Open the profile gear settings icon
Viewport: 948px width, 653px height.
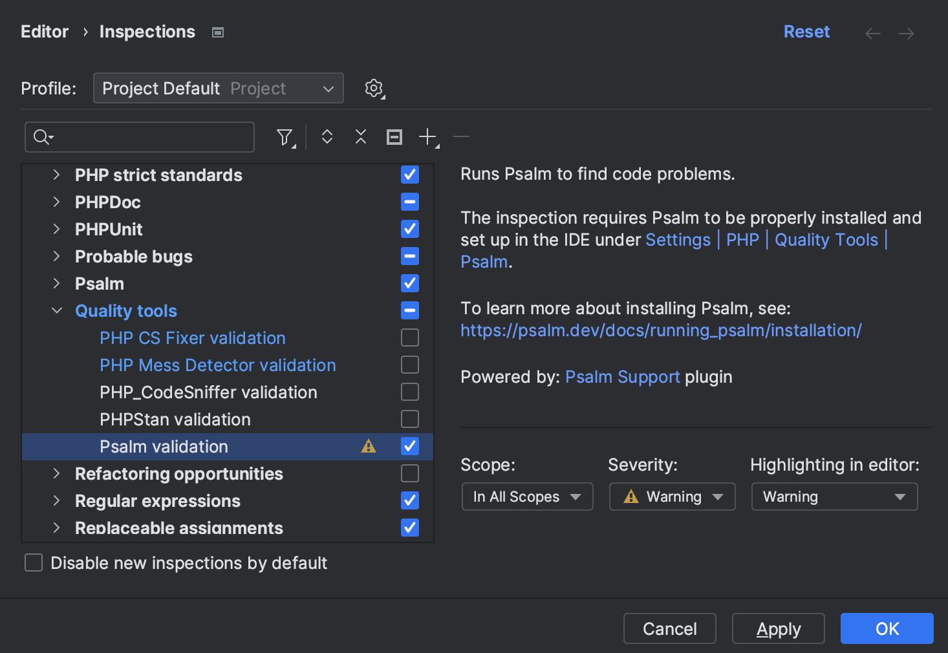click(x=374, y=89)
